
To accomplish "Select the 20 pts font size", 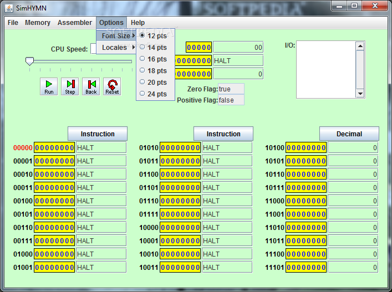I will tap(155, 82).
